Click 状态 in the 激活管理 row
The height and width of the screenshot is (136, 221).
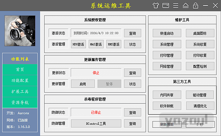(133, 44)
